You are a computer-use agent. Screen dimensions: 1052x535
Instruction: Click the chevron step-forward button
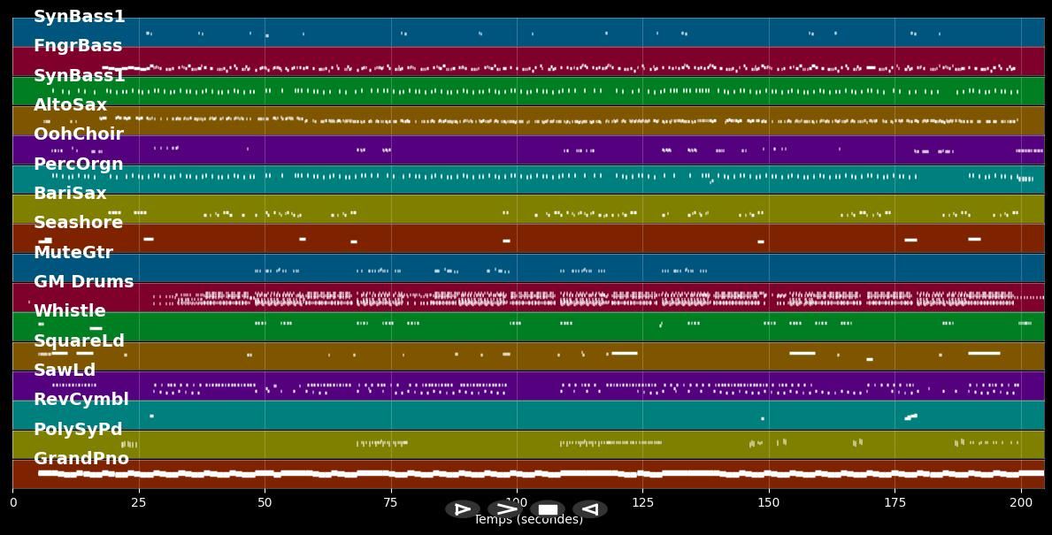pyautogui.click(x=505, y=509)
